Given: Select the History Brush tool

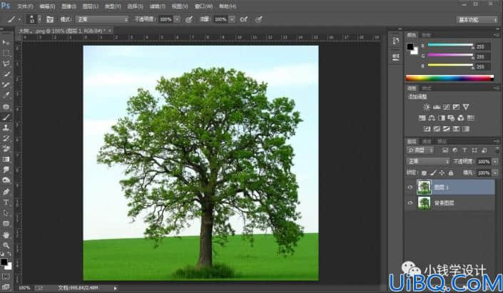Looking at the screenshot, I should [6, 138].
